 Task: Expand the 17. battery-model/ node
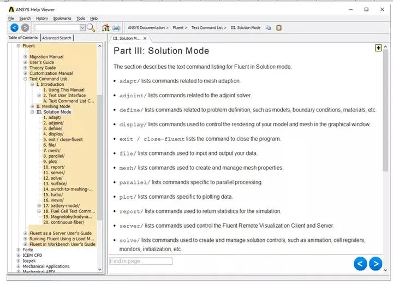39,206
